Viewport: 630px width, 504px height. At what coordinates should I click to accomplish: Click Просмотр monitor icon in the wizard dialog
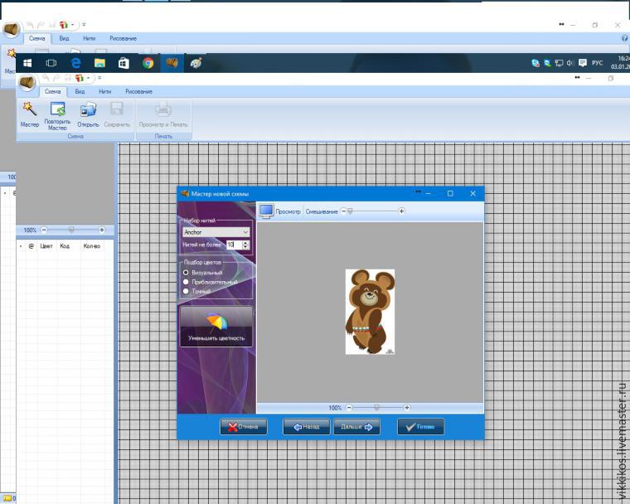(x=266, y=211)
